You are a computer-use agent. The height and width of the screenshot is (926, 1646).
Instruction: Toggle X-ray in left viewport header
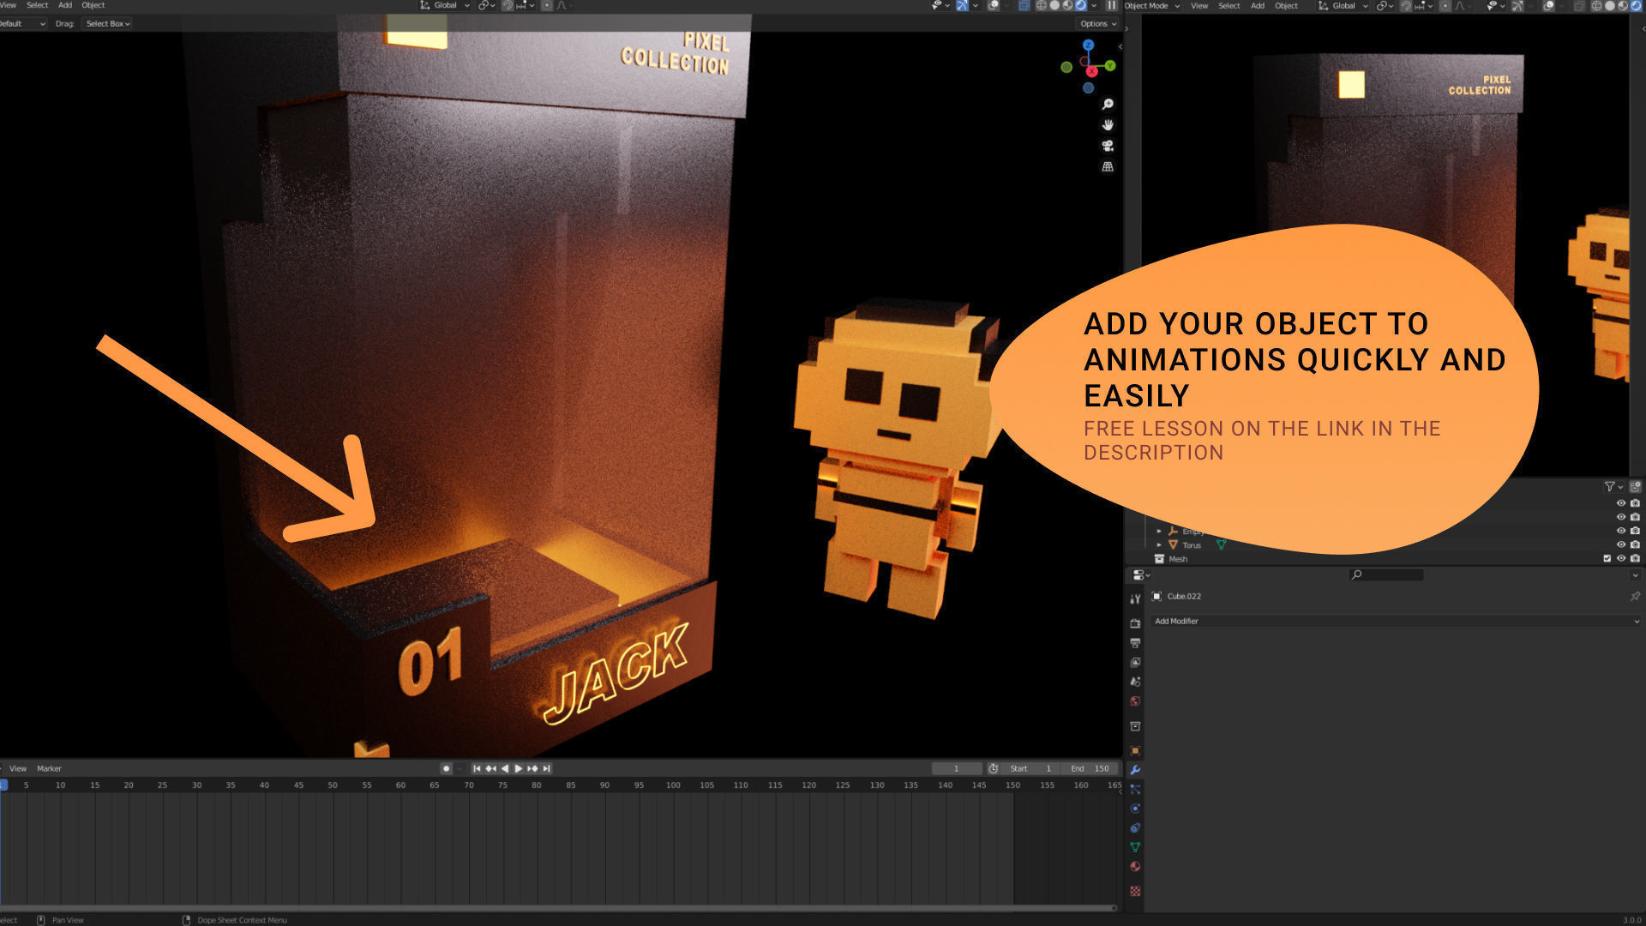1024,5
